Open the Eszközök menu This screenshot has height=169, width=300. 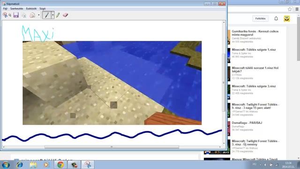pos(31,8)
